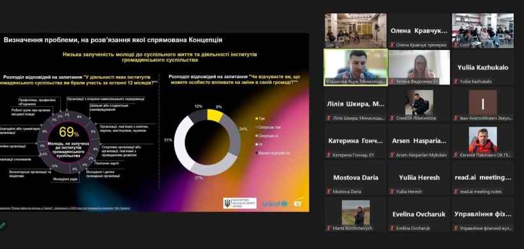Viewport: 524px width, 249px height.
Task: Select Управління фізичної культури participant tile
Action: (482, 214)
